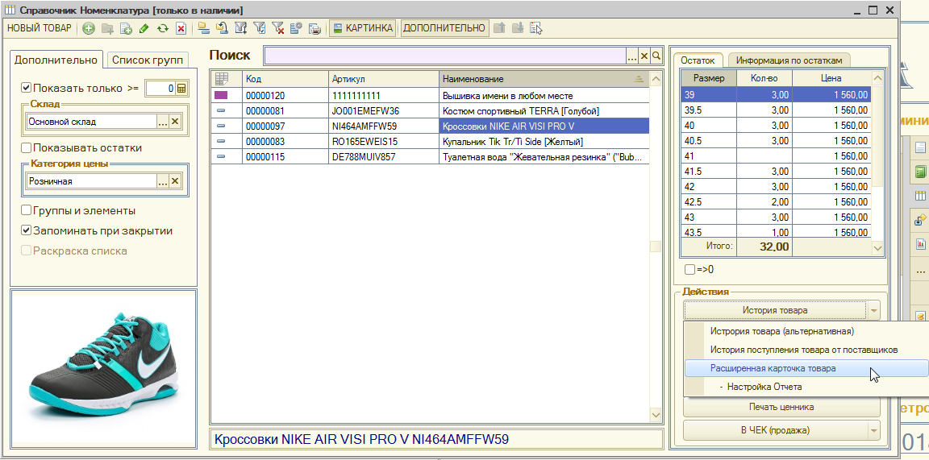Click the select from list cursor icon

coord(536,28)
